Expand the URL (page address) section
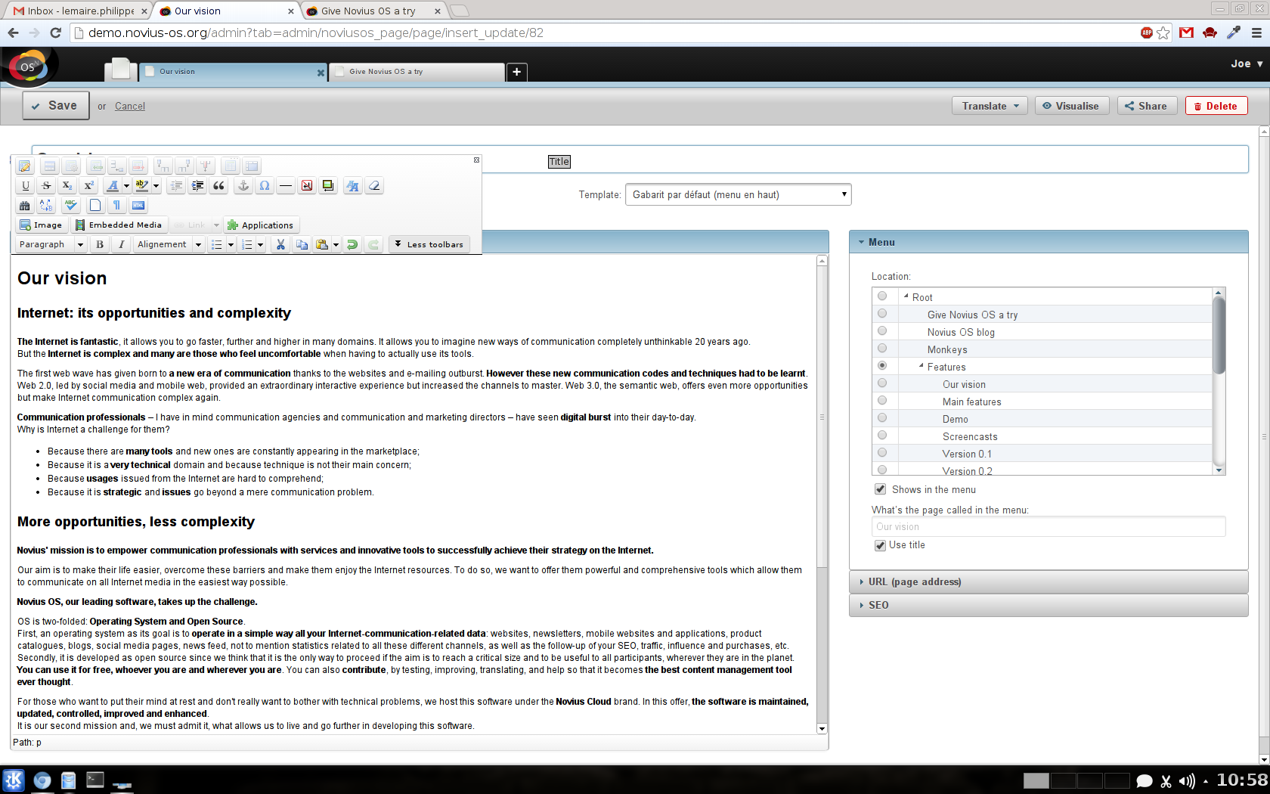The width and height of the screenshot is (1270, 794). pyautogui.click(x=914, y=582)
